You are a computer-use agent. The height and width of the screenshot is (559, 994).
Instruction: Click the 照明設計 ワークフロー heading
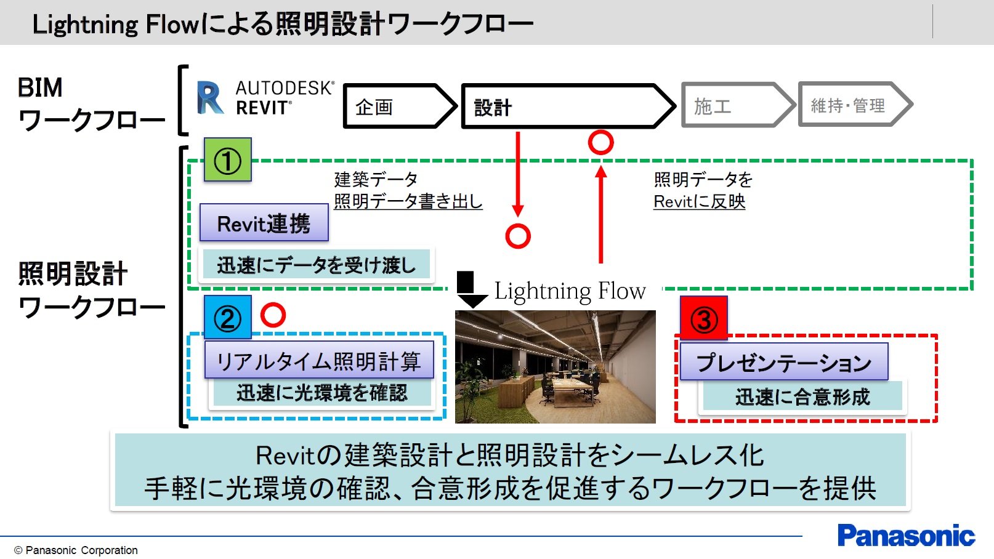tap(92, 290)
